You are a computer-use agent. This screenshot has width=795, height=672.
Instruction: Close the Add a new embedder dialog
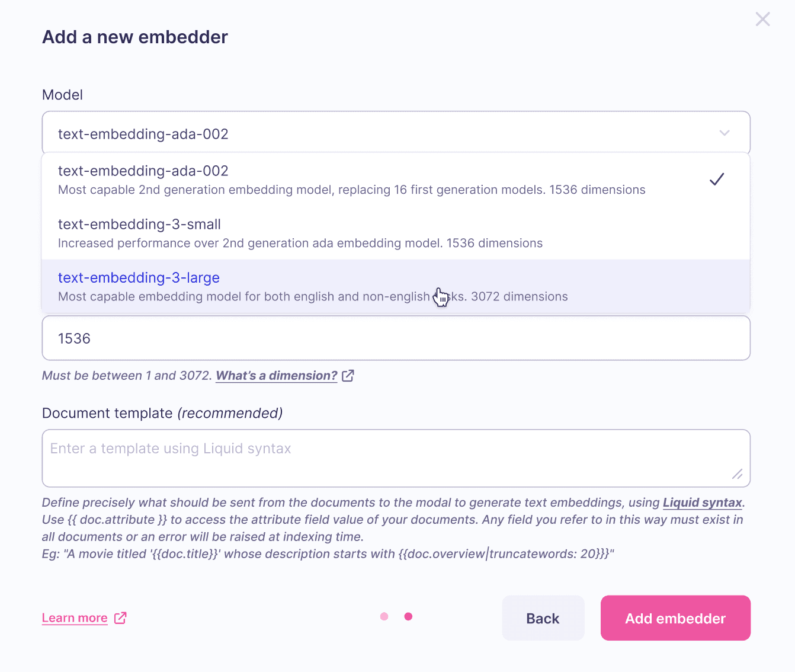(x=762, y=20)
